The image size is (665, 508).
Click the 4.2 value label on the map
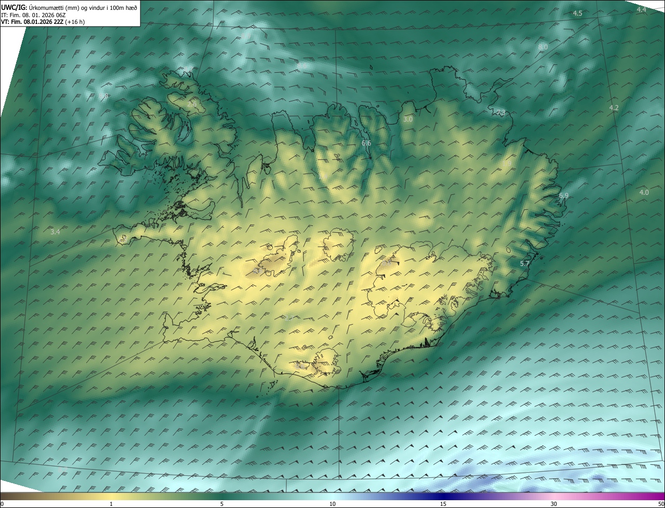coord(614,108)
